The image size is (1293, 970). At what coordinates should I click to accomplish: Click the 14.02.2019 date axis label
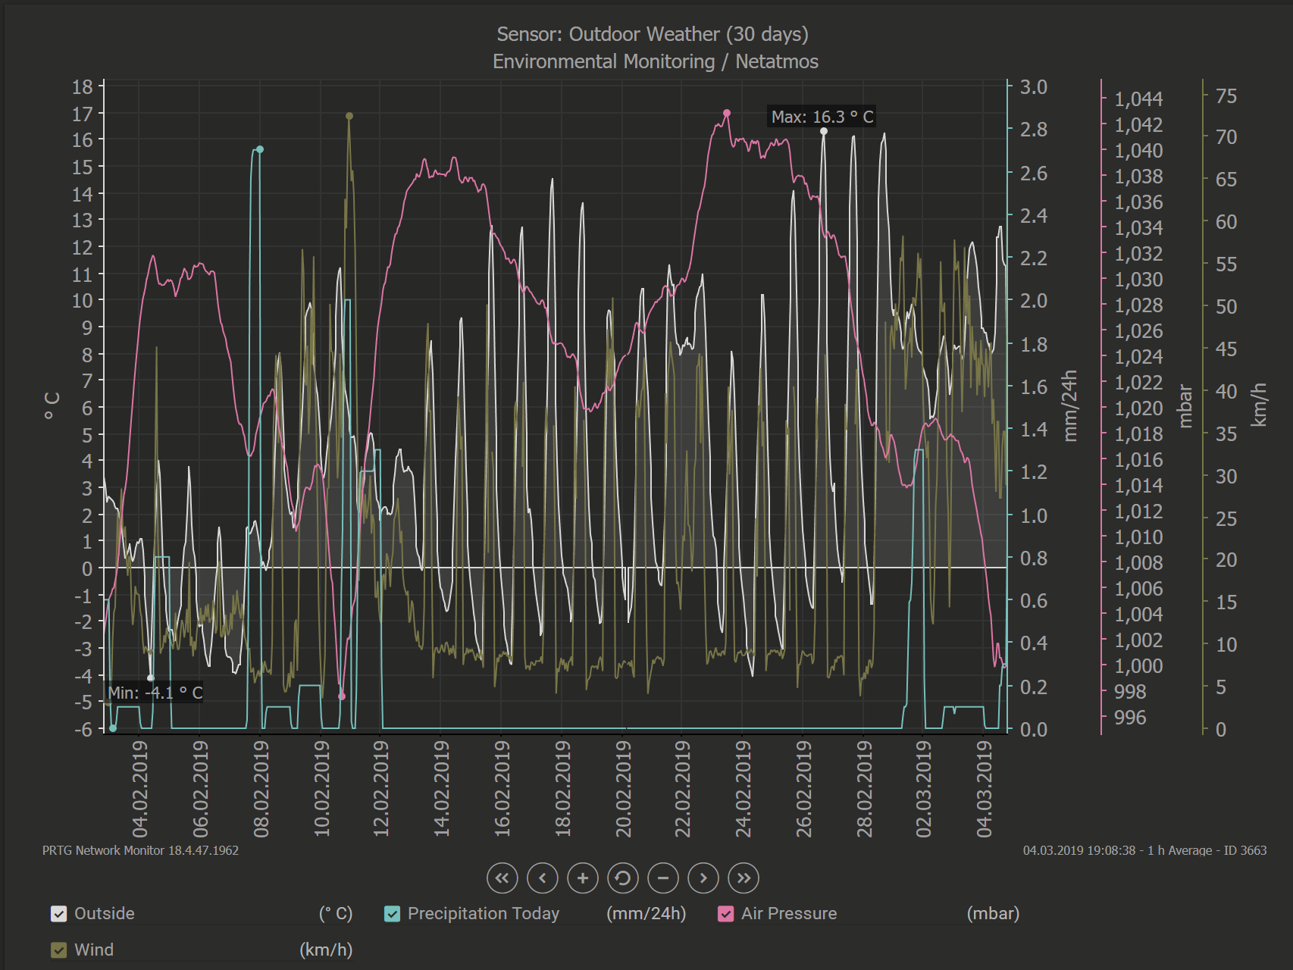click(x=441, y=788)
